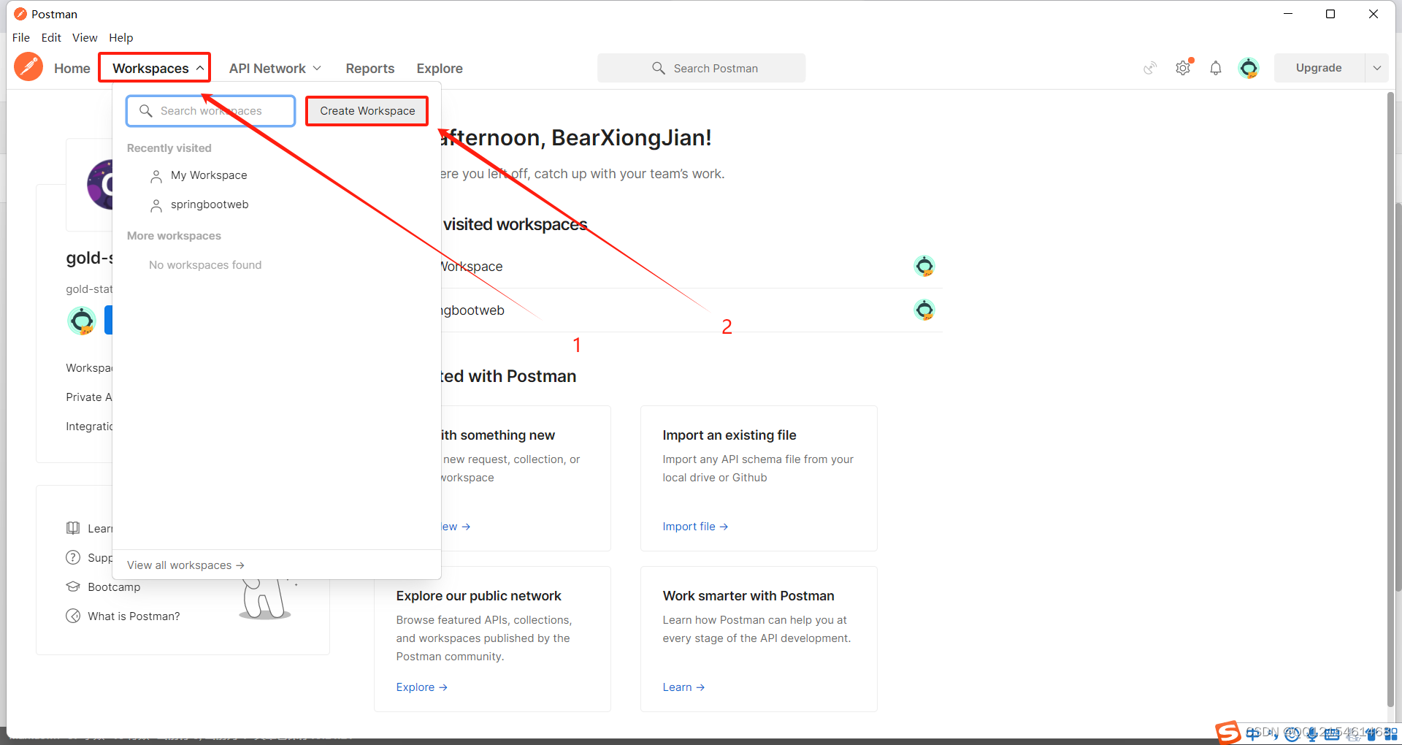Click the magnifier icon in Search Postman

tap(659, 68)
